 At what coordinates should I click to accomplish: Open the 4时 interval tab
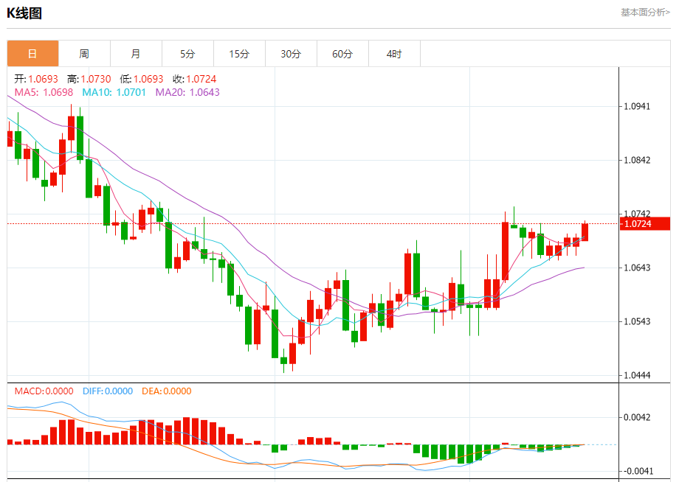[x=395, y=54]
